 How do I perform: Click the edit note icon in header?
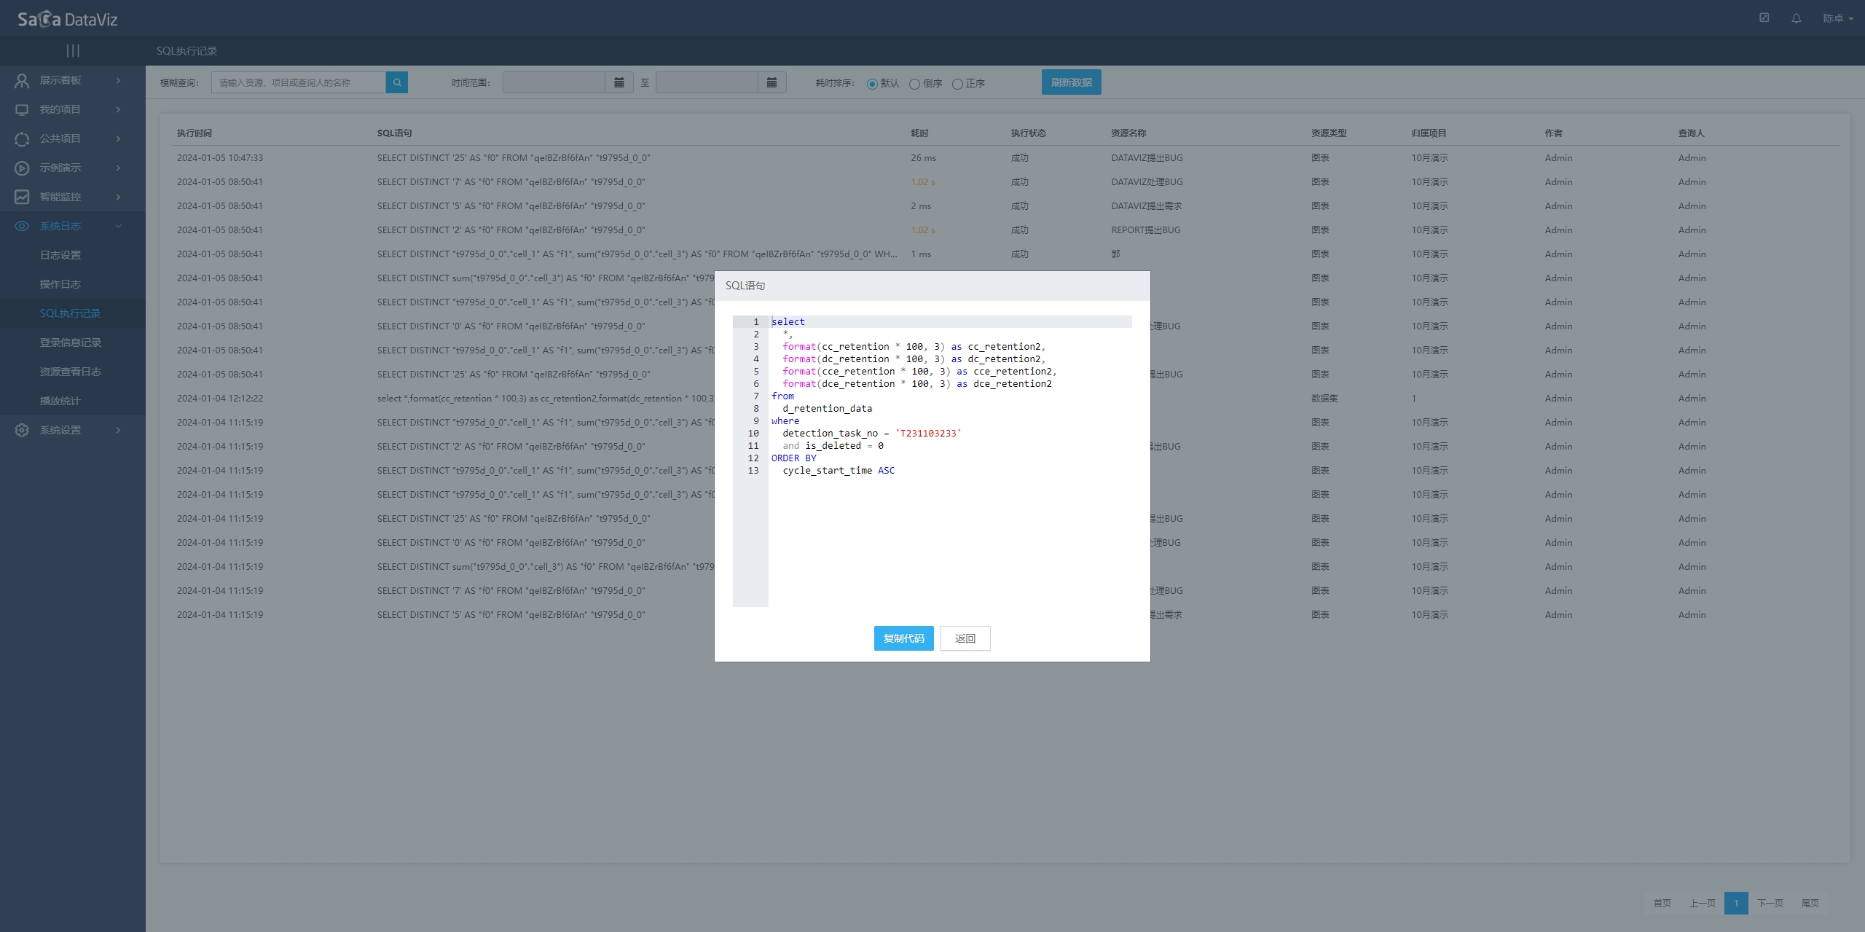(x=1764, y=17)
